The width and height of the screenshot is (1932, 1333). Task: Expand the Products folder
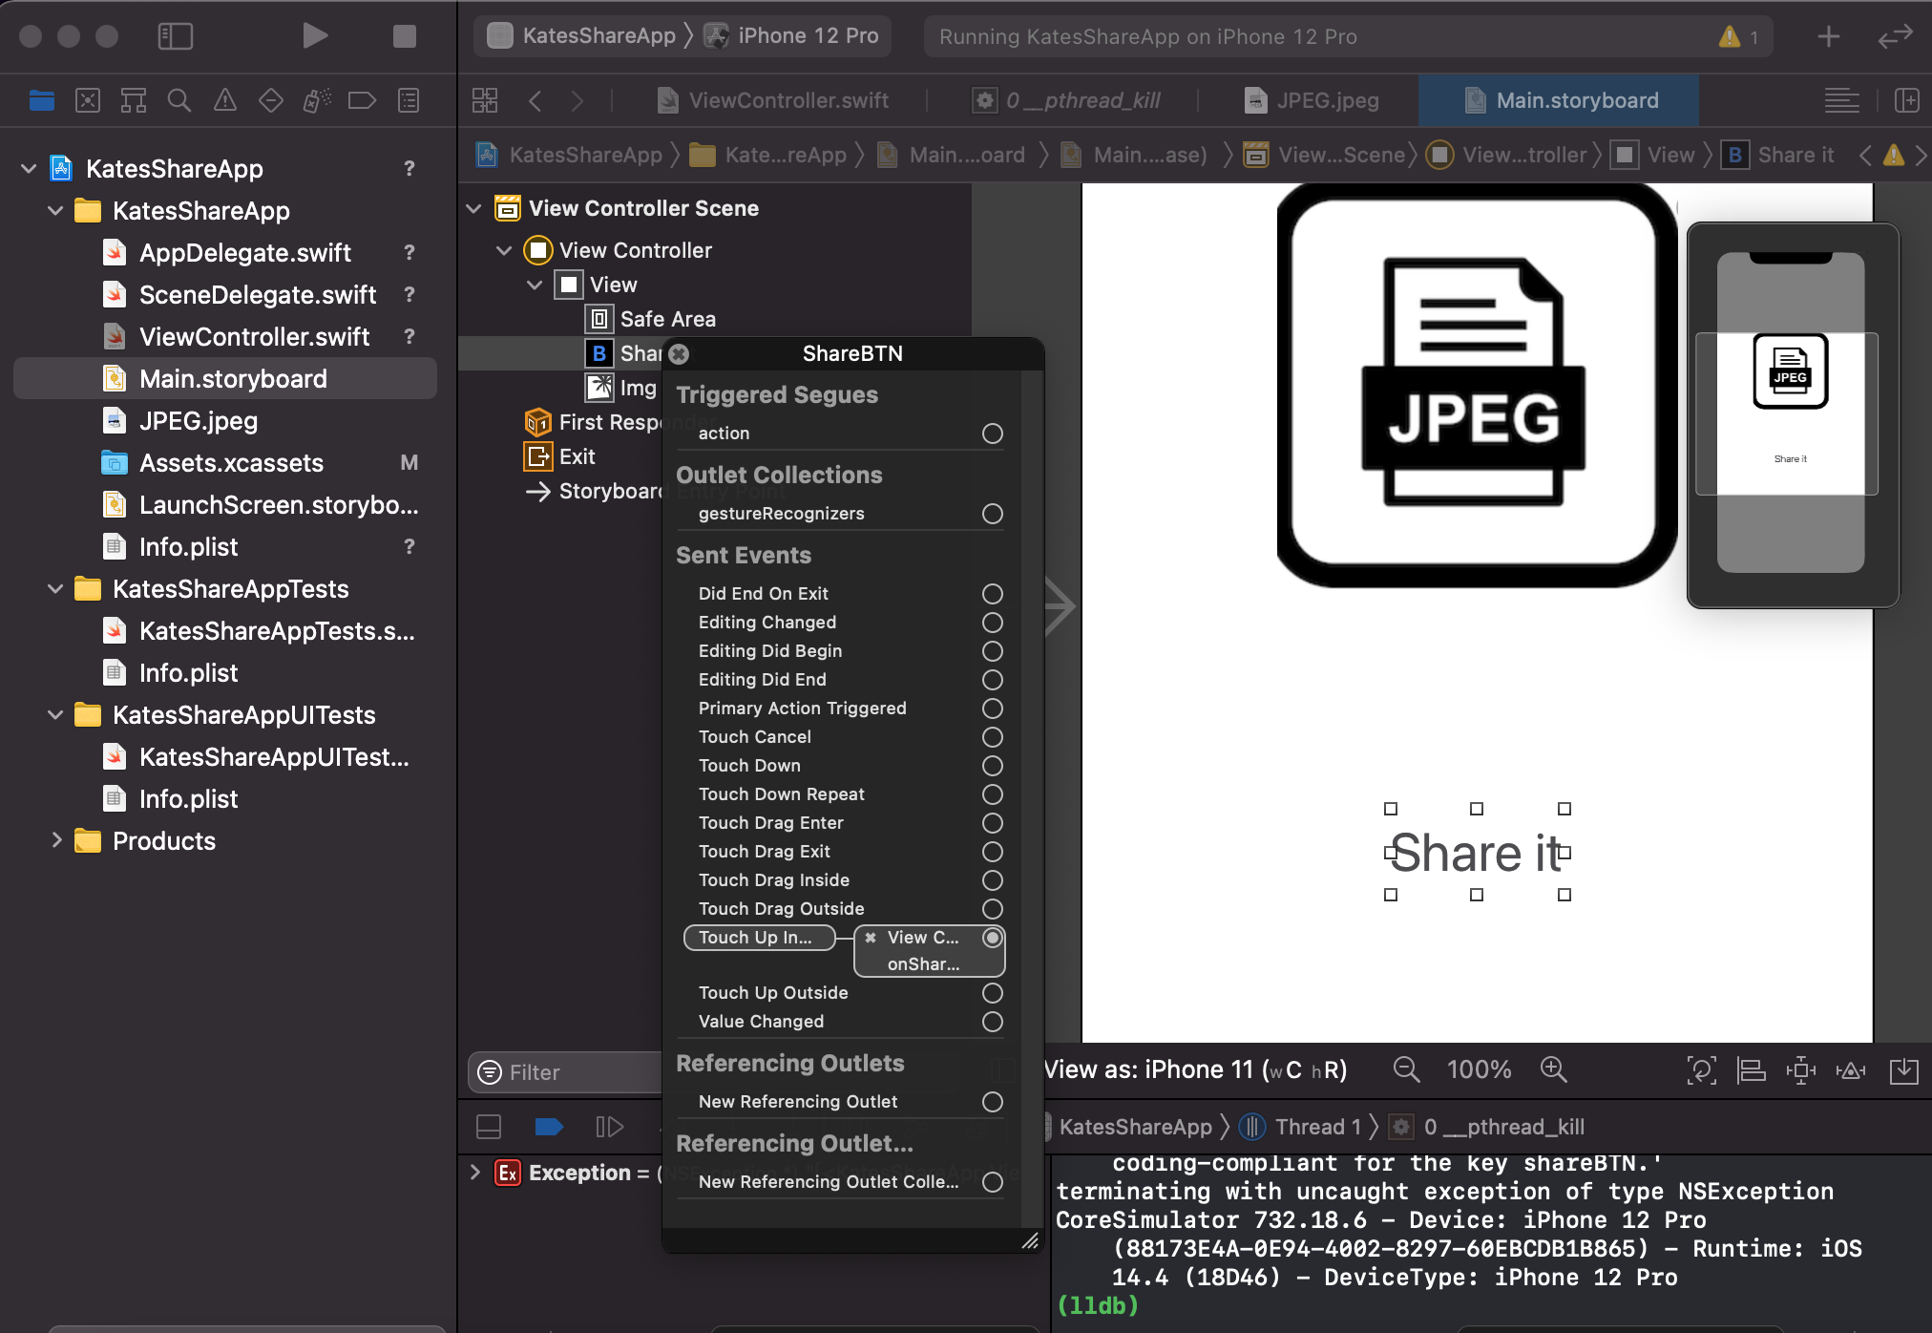tap(56, 840)
